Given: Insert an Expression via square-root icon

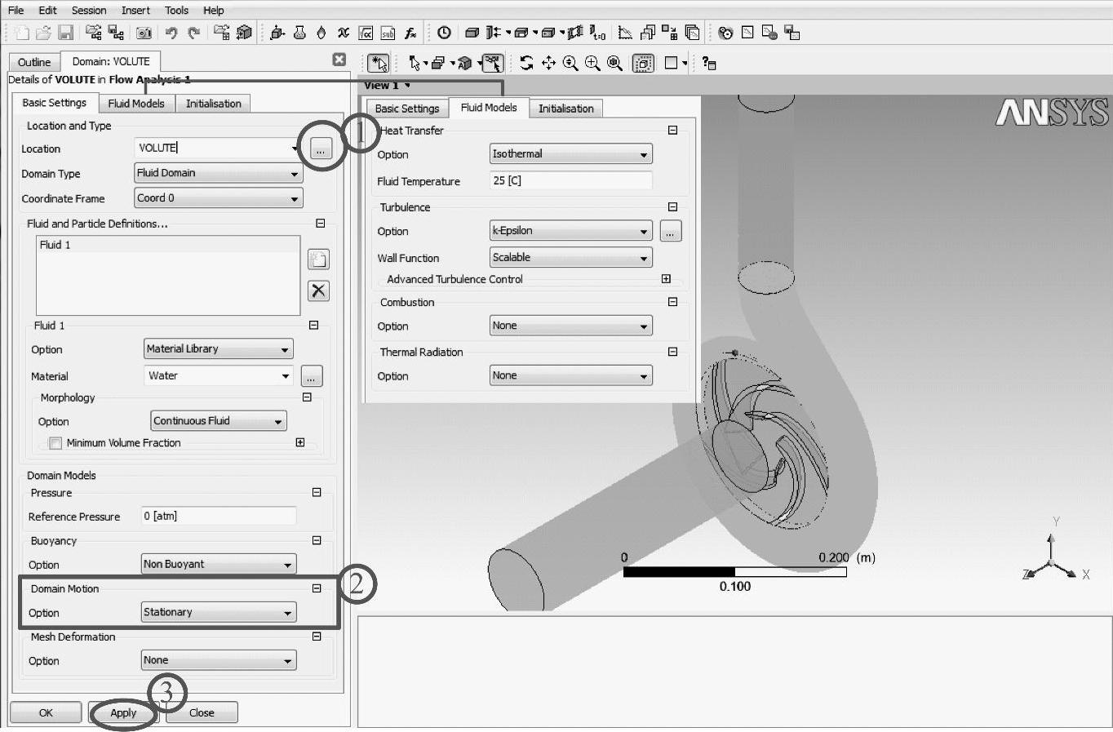Looking at the screenshot, I should point(366,33).
